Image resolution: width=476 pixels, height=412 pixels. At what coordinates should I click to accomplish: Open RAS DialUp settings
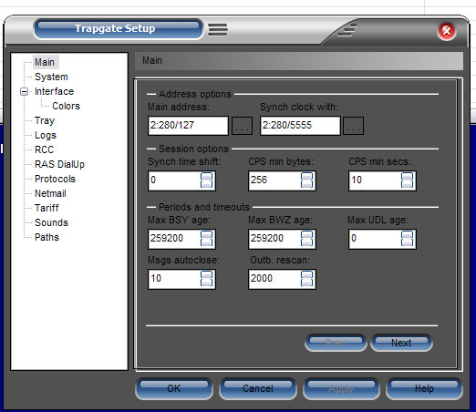click(x=59, y=164)
